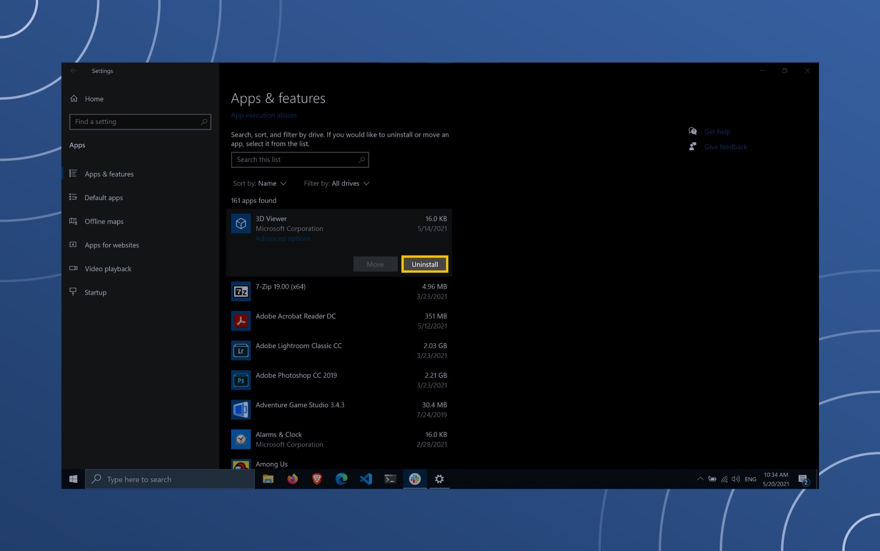This screenshot has height=551, width=880.
Task: Open the Sort by Name dropdown
Action: click(259, 184)
